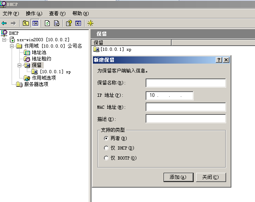This screenshot has height=202, width=255.
Task: Click the szx-win2003 server icon
Action: pos(12,40)
